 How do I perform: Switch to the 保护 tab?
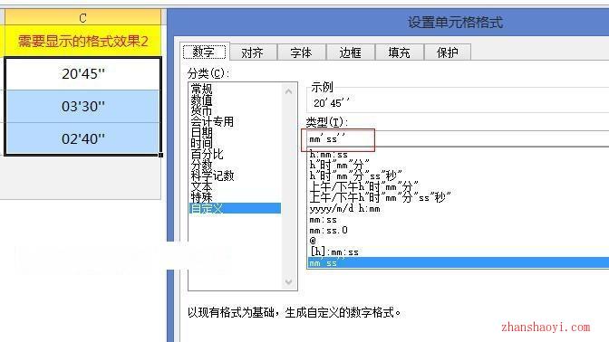click(448, 52)
